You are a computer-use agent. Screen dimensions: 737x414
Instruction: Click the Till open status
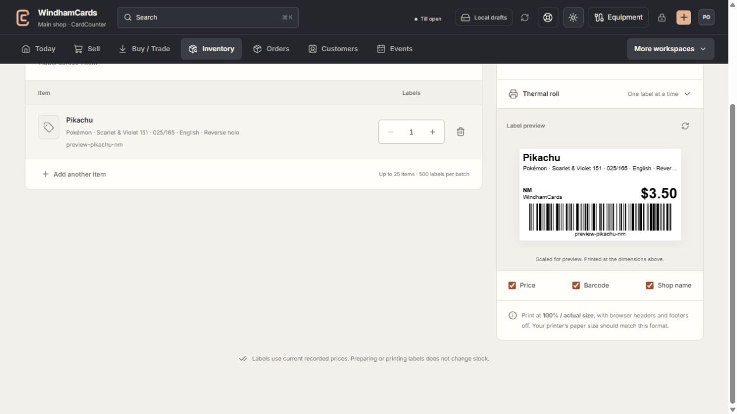(x=428, y=19)
